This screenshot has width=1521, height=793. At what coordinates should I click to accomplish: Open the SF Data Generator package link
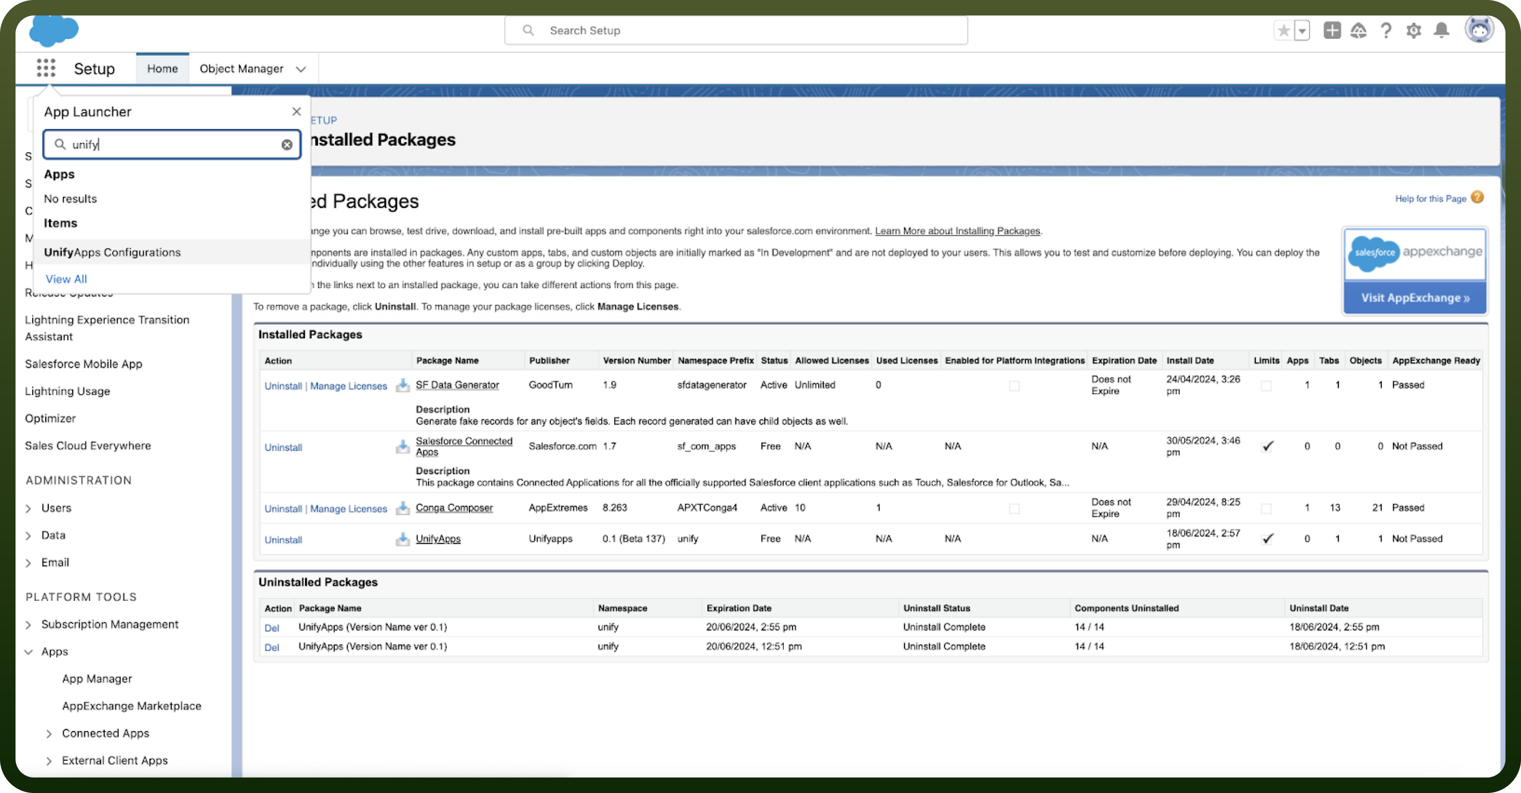457,385
